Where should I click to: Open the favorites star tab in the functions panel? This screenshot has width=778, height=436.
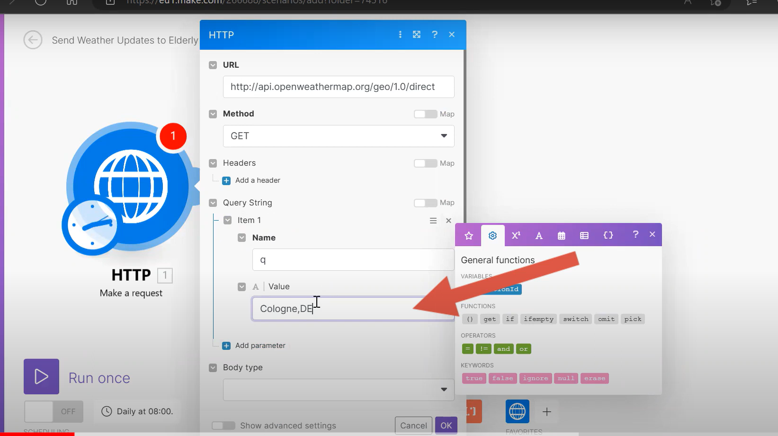(469, 235)
